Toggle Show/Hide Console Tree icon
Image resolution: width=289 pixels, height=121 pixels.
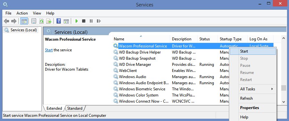(24, 21)
